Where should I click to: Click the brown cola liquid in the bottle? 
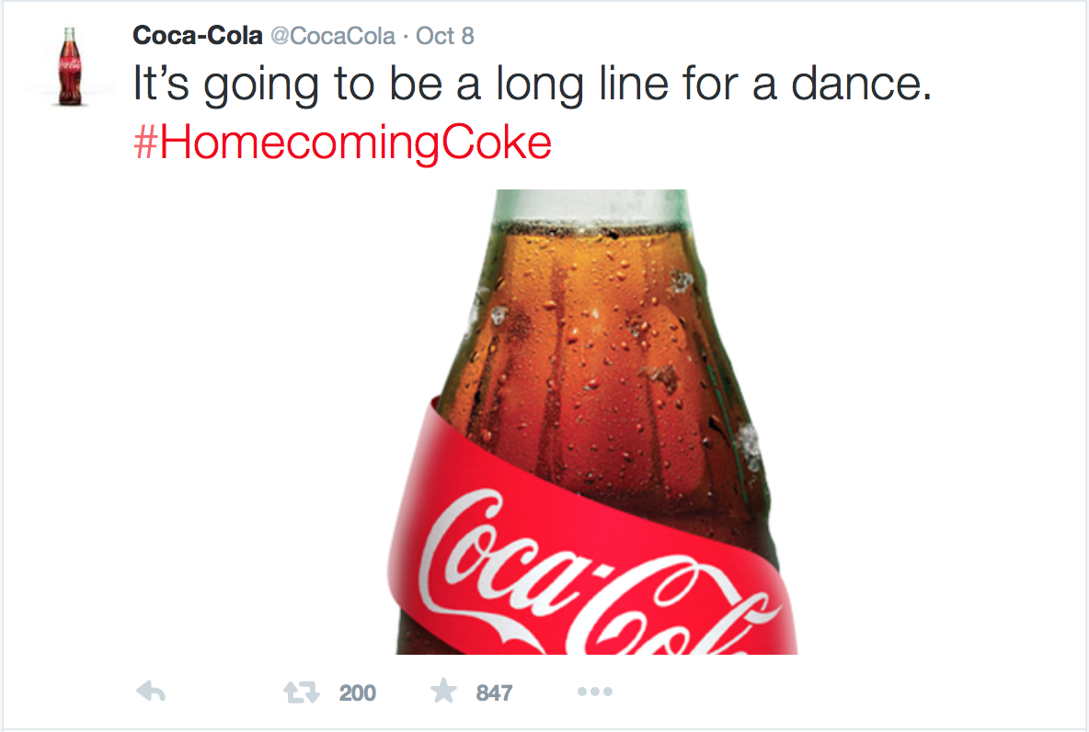pyautogui.click(x=589, y=349)
